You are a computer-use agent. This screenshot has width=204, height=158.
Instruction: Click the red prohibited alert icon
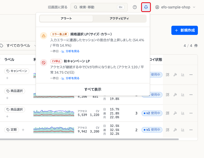point(44,63)
